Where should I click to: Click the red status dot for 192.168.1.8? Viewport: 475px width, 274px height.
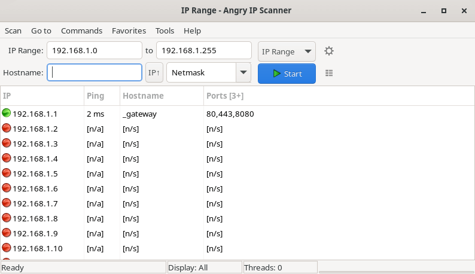6,218
